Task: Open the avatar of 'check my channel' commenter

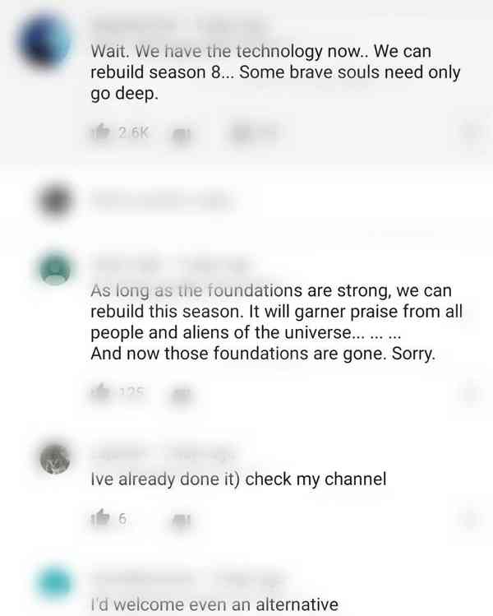Action: click(x=55, y=458)
